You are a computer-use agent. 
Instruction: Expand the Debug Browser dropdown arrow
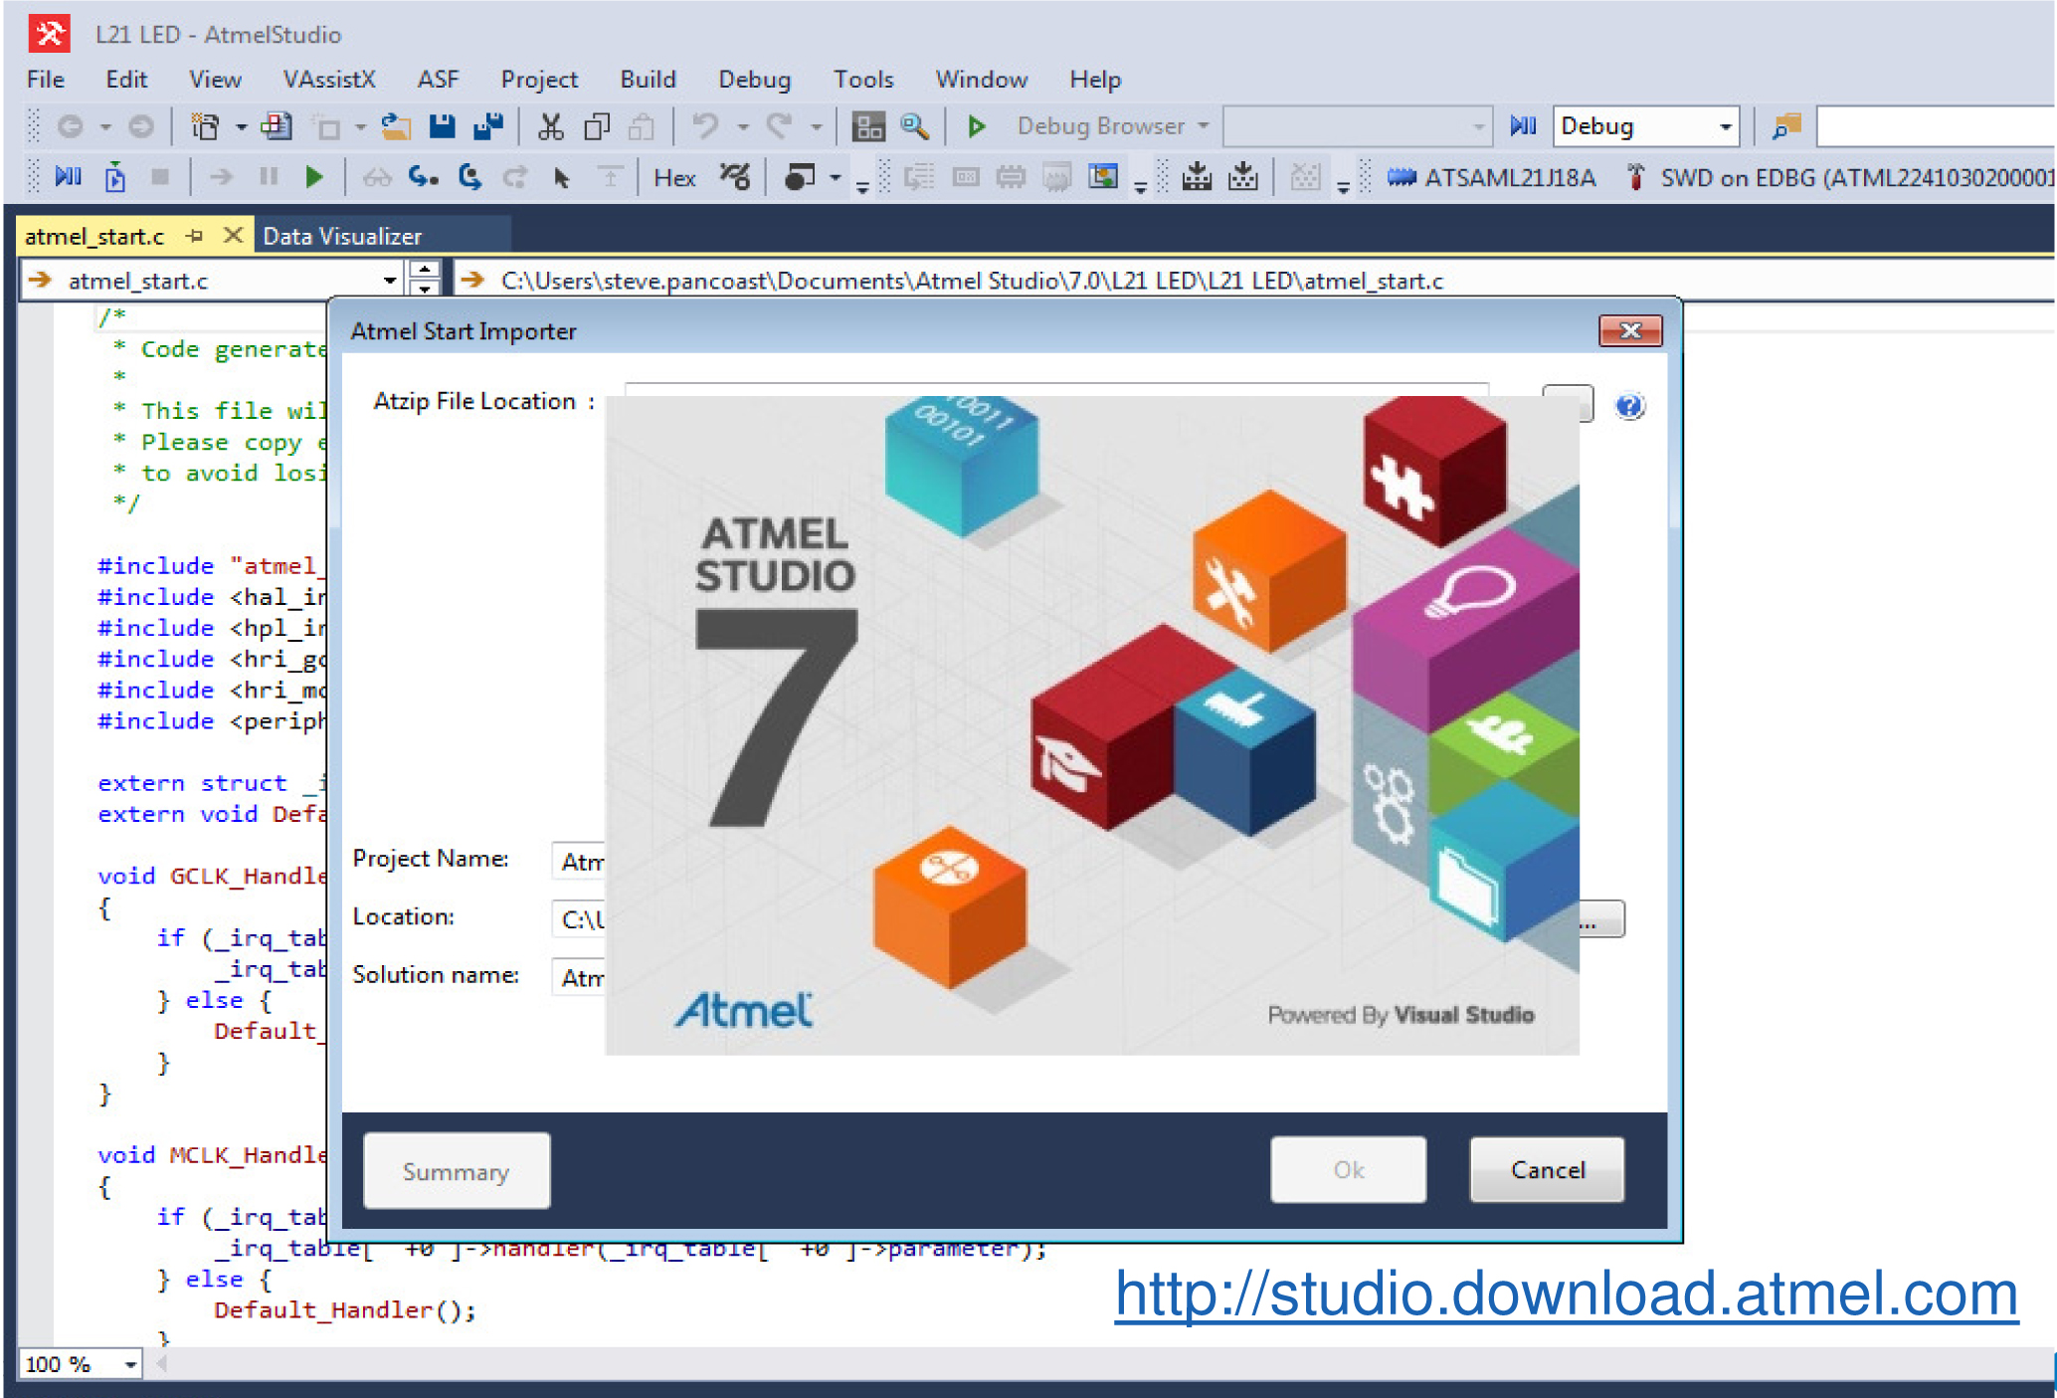1204,126
